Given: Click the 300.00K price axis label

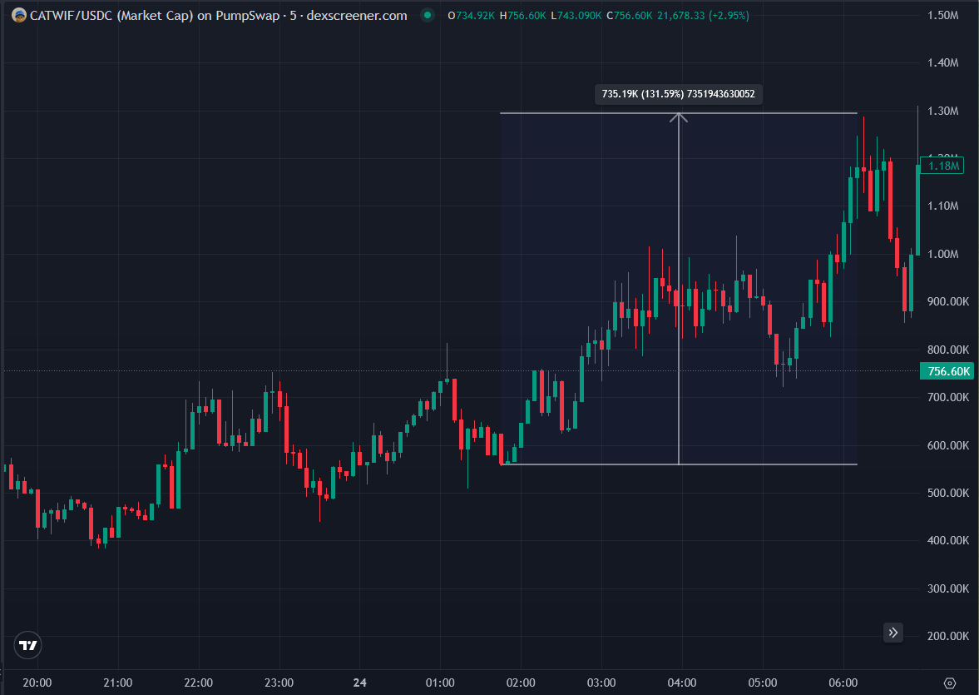Looking at the screenshot, I should pyautogui.click(x=947, y=588).
